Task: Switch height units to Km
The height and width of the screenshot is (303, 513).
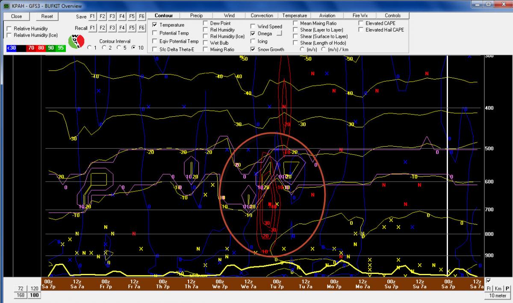Action: point(498,288)
